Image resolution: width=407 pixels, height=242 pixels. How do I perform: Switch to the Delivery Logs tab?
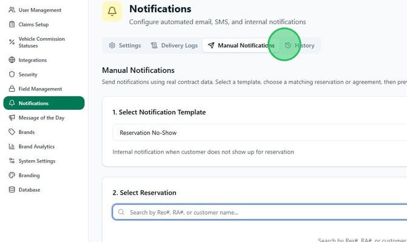coord(174,45)
